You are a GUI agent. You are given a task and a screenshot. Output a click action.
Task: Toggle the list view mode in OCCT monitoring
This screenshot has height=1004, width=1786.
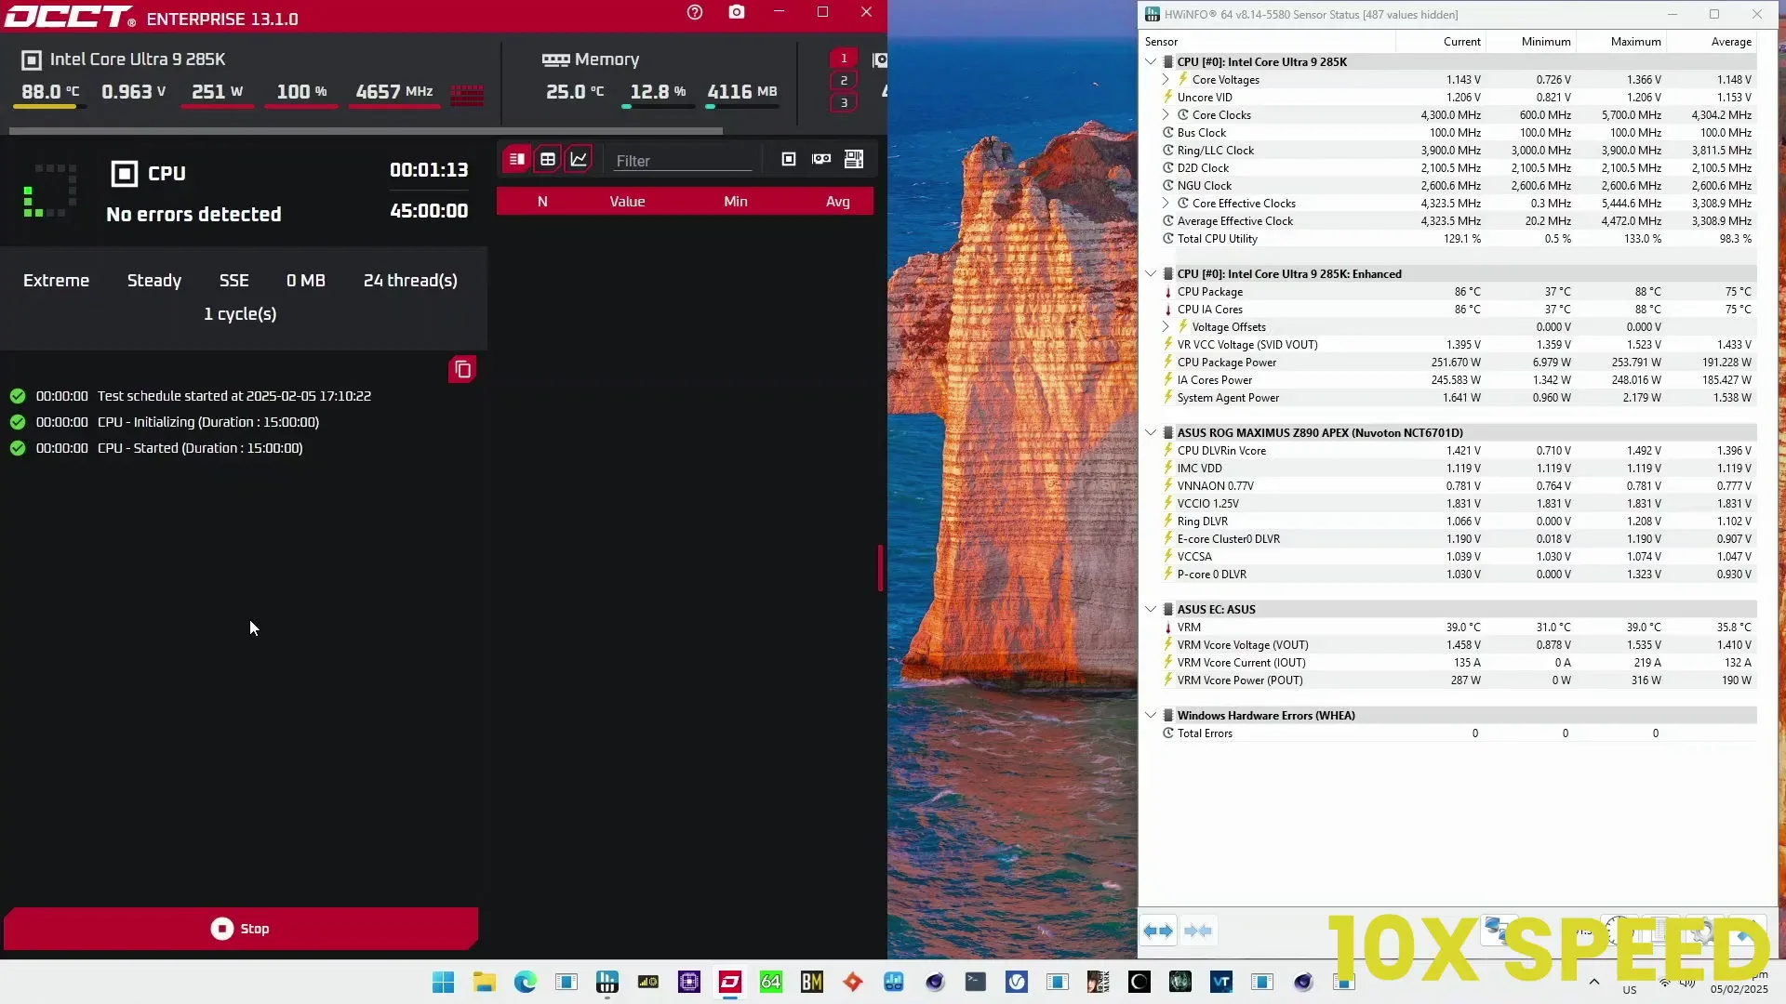pos(517,159)
